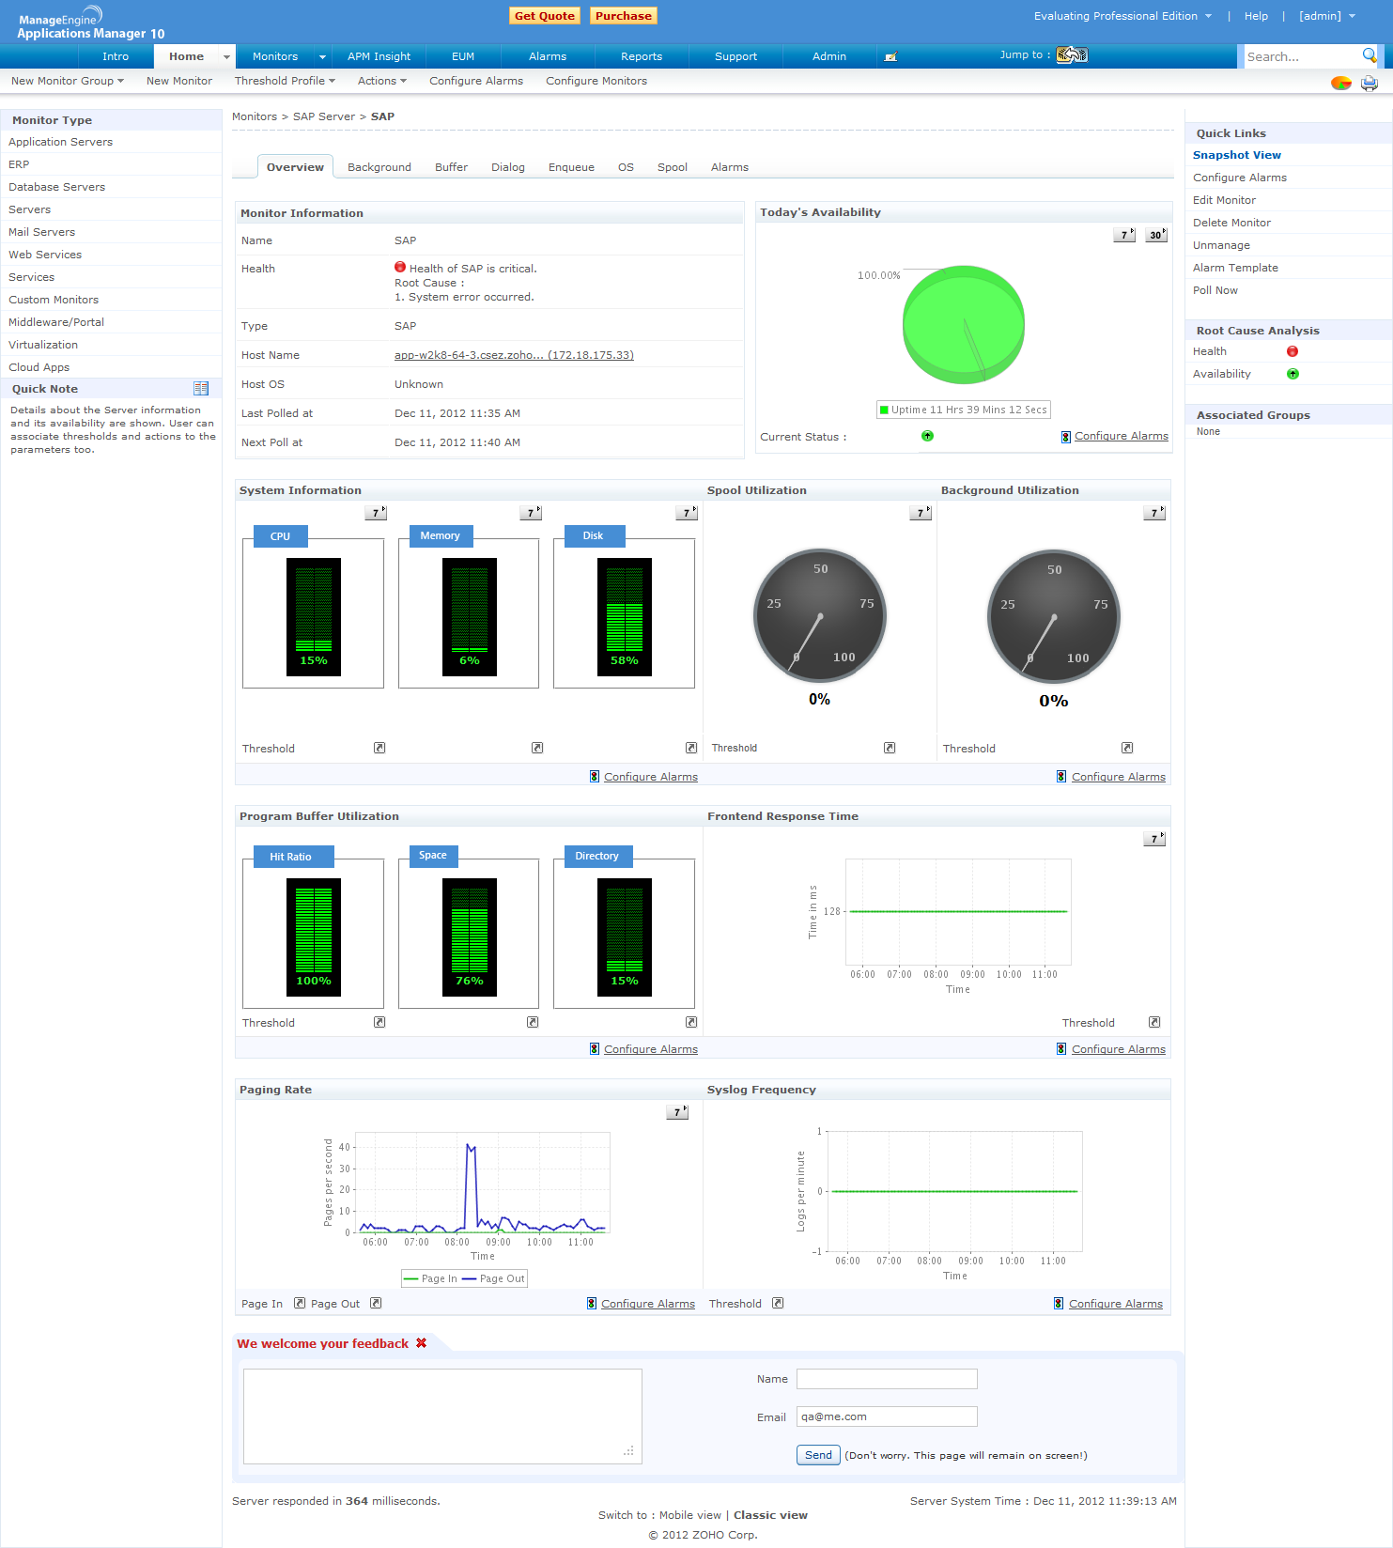Click the Frontend Response Time threshold icon
Image resolution: width=1393 pixels, height=1548 pixels.
point(1154,1022)
